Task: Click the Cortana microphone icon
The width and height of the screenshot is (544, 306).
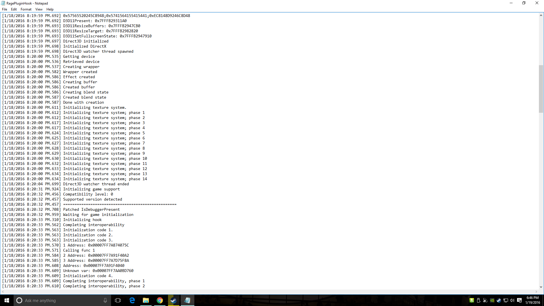Action: tap(105, 300)
